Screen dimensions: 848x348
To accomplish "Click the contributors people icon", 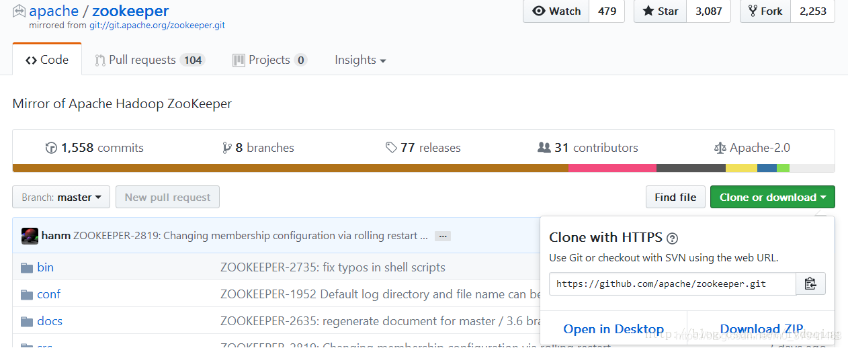I will click(x=544, y=148).
